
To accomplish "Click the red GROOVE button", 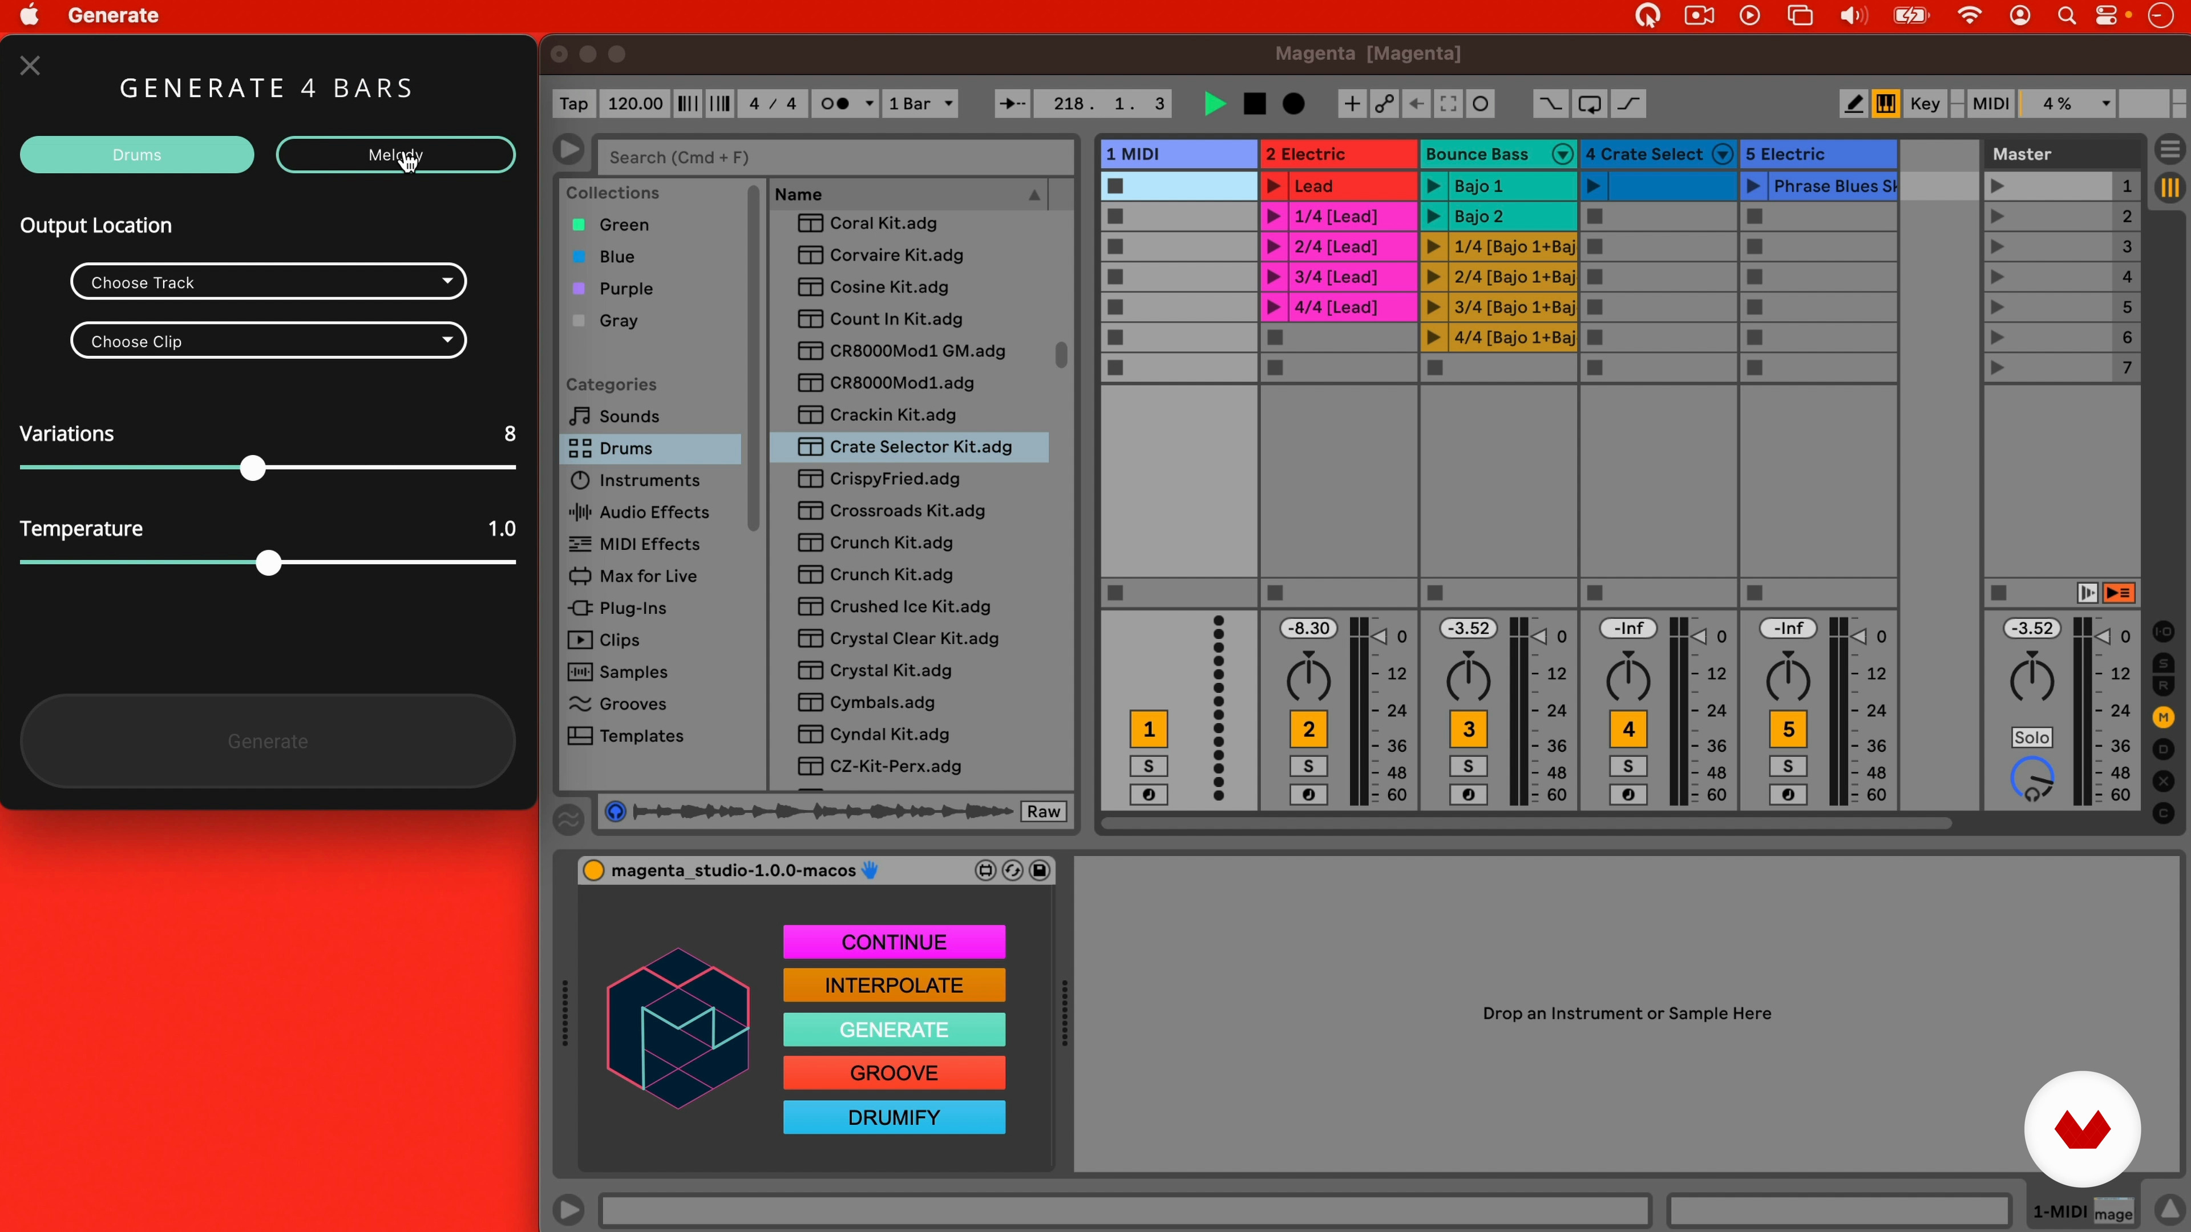I will point(894,1073).
